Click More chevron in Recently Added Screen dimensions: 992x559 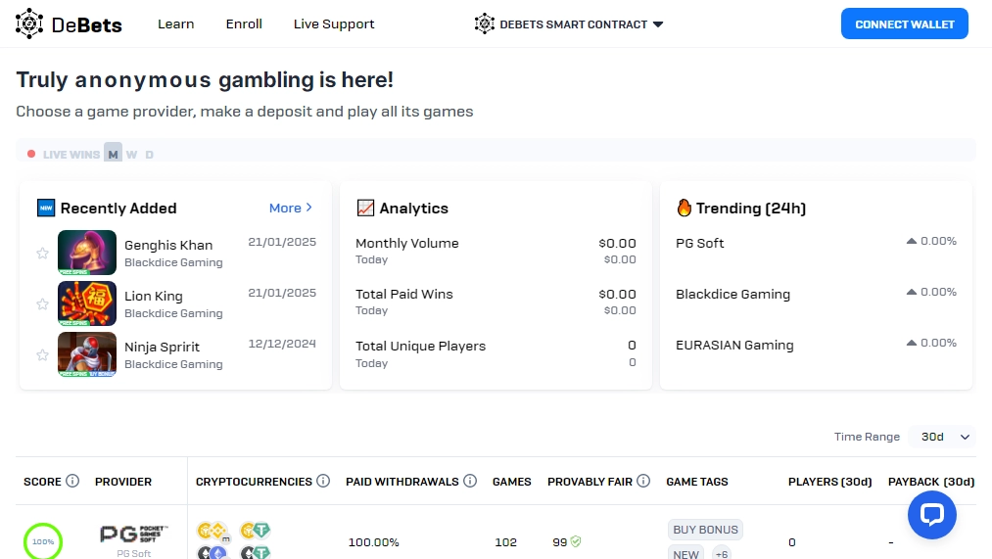point(309,208)
